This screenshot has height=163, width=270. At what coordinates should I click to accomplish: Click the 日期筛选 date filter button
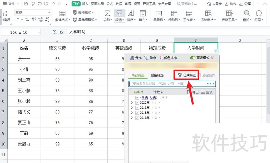tap(187, 75)
